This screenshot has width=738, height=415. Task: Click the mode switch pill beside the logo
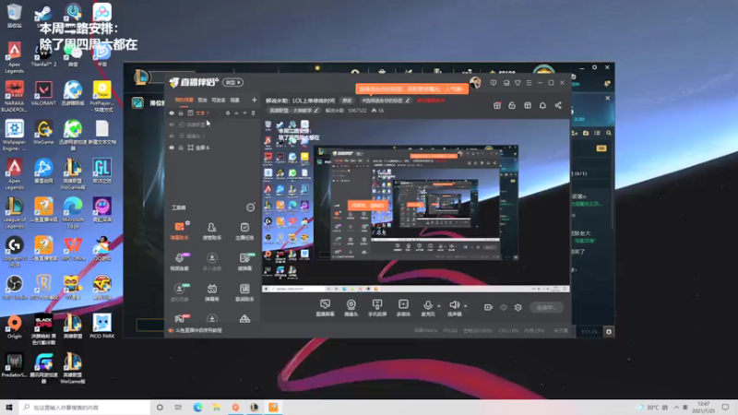pyautogui.click(x=233, y=82)
